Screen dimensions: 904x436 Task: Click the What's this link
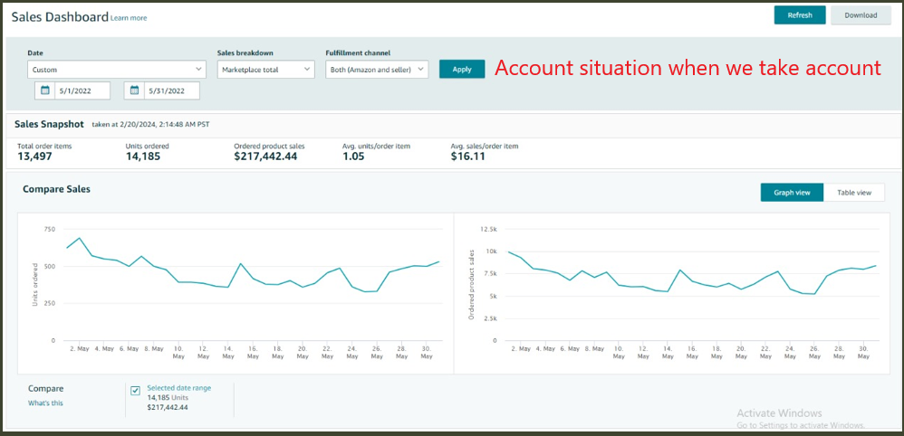(45, 403)
